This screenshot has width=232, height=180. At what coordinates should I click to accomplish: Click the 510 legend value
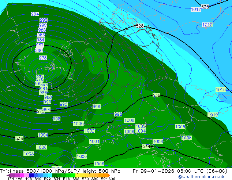point(38,179)
